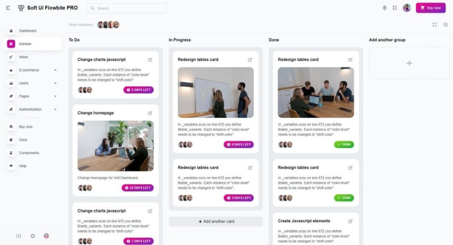Screen dimensions: 453x245
Task: Expand the Users sidebar menu
Action: [32, 83]
